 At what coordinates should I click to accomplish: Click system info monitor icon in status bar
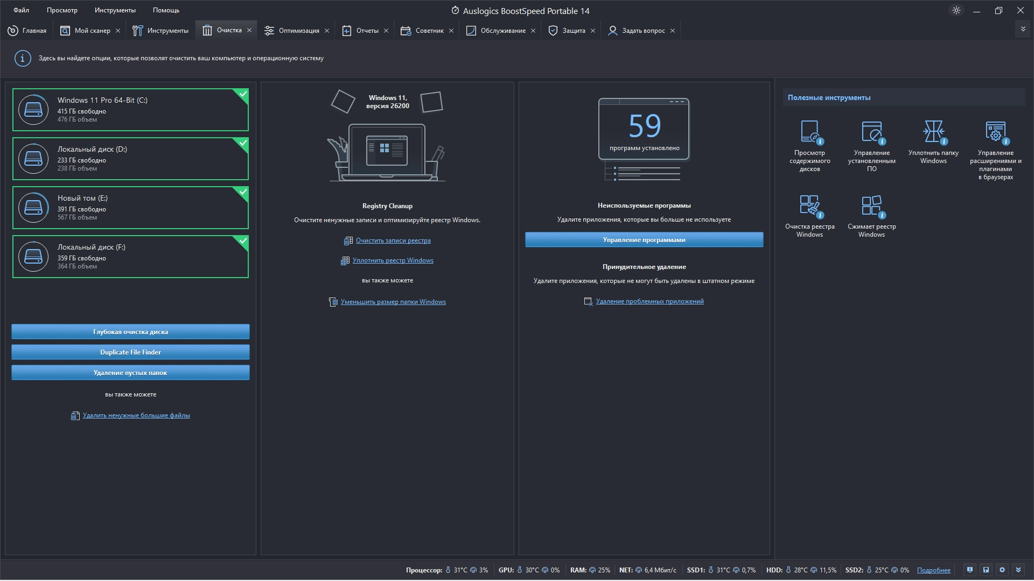[970, 570]
